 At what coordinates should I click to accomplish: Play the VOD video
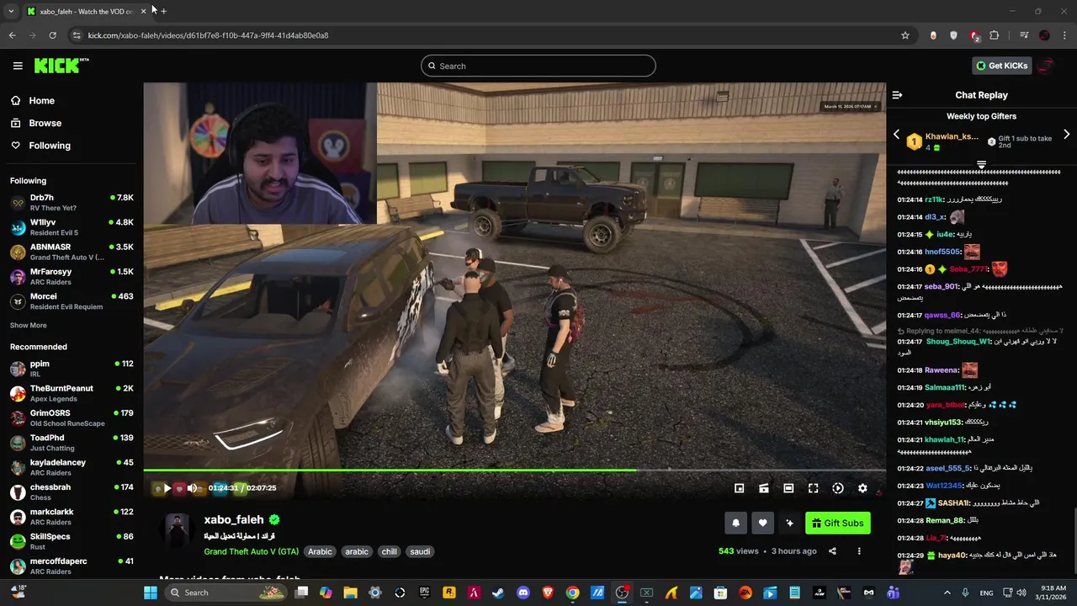coord(167,488)
